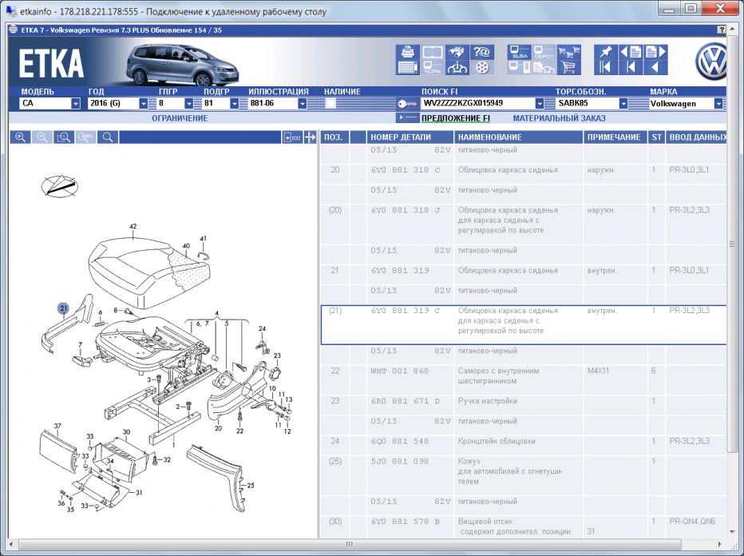The height and width of the screenshot is (556, 744).
Task: Click the illustration overview navigator icon
Action: (x=292, y=137)
